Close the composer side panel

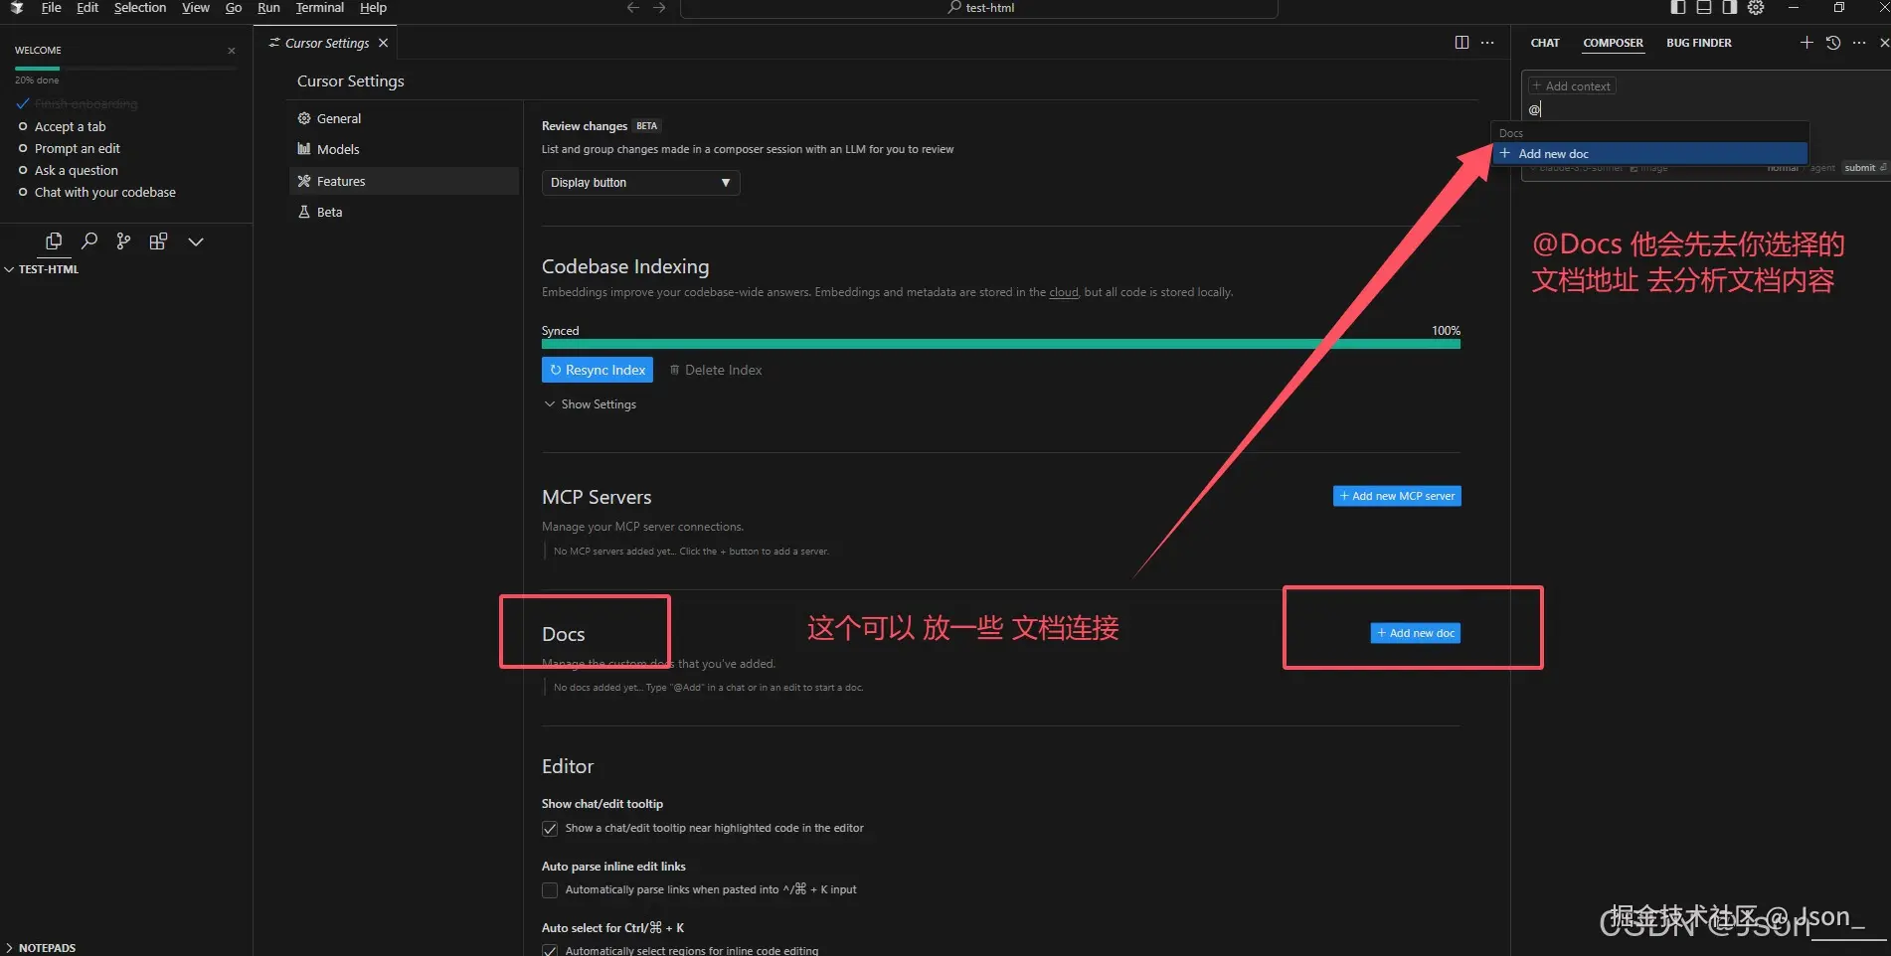[x=1884, y=43]
